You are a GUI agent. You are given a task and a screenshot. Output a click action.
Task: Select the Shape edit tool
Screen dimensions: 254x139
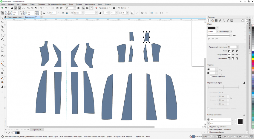point(2,22)
